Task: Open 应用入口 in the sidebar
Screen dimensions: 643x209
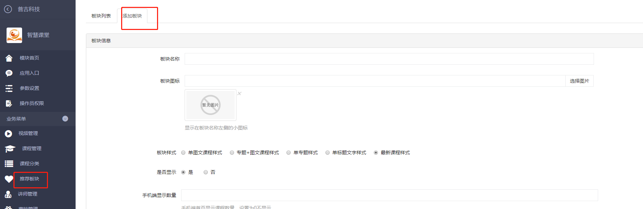Action: click(x=29, y=73)
